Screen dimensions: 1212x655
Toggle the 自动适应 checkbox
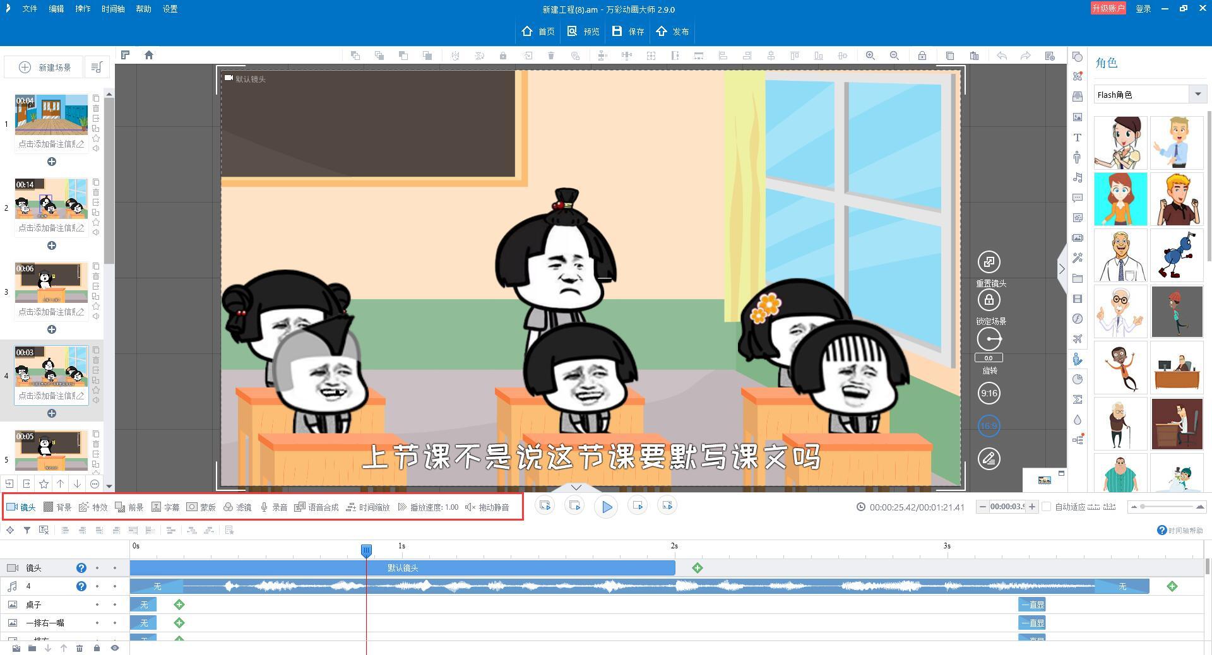click(x=1046, y=507)
